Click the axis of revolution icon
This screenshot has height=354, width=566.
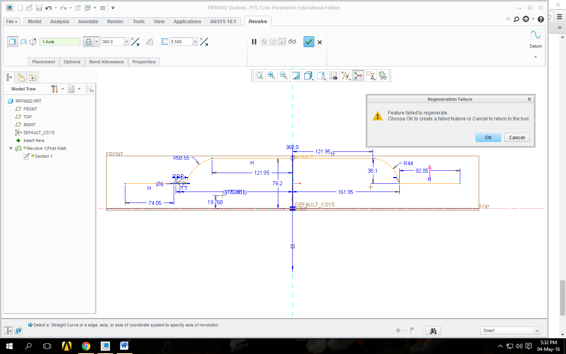(x=33, y=42)
